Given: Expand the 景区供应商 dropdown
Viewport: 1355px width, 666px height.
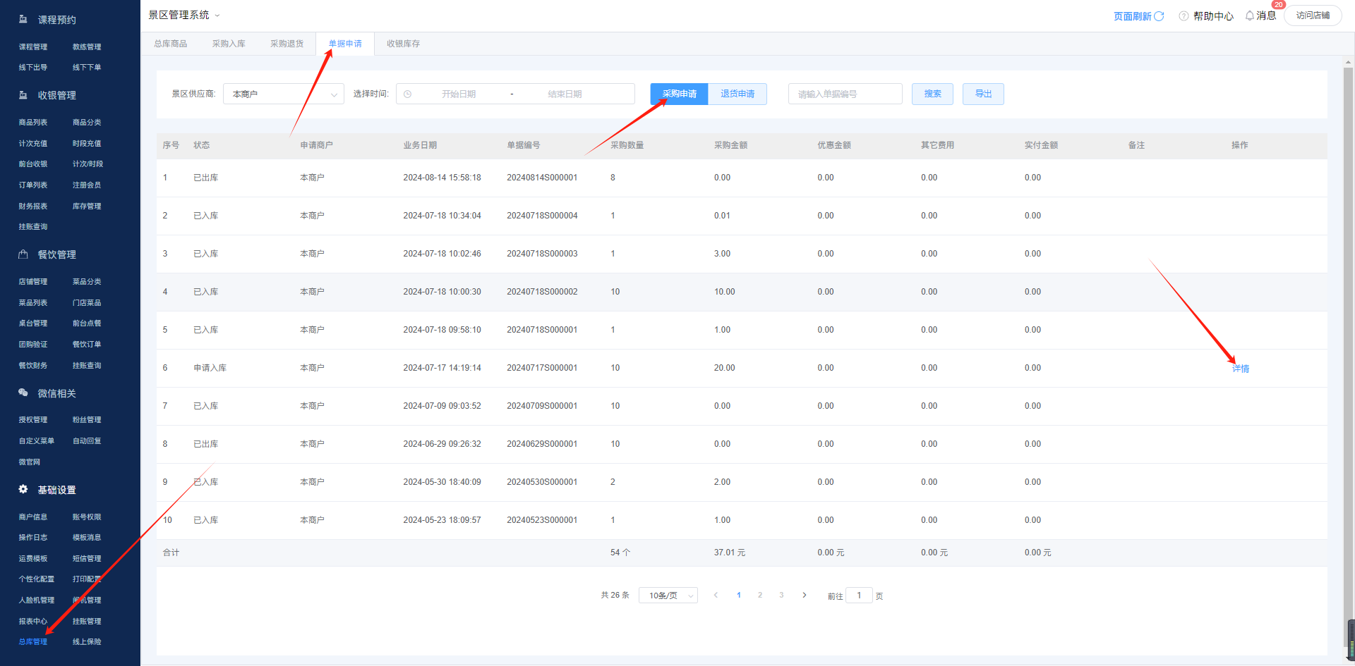Looking at the screenshot, I should (x=283, y=94).
